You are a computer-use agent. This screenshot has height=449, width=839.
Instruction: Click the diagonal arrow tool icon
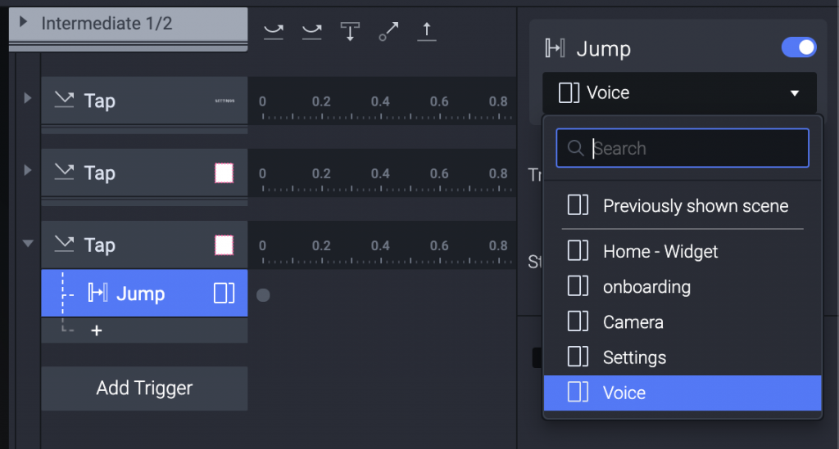click(x=388, y=32)
